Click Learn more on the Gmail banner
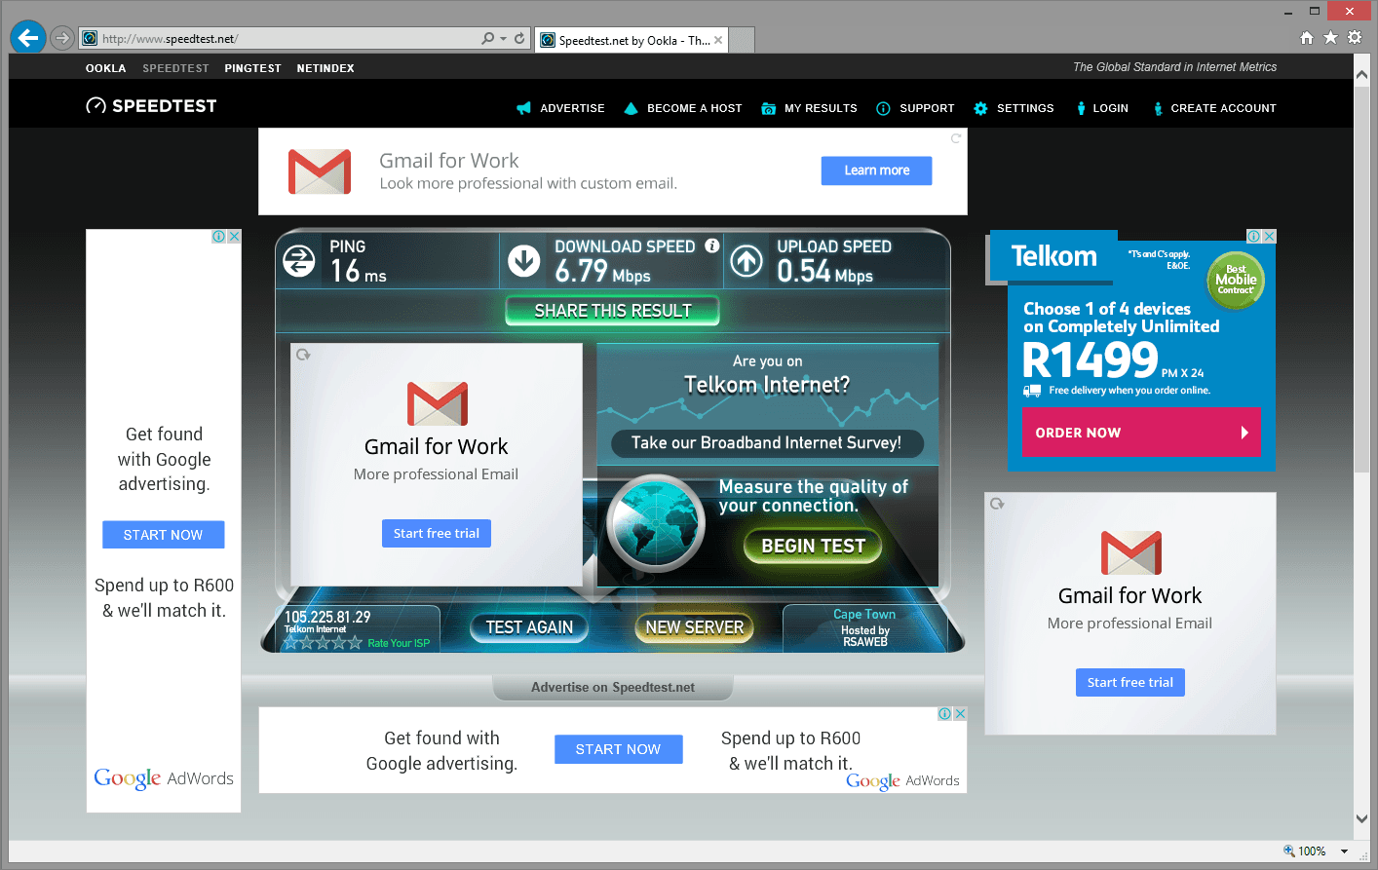Screen dimensions: 1378x870 (x=877, y=170)
